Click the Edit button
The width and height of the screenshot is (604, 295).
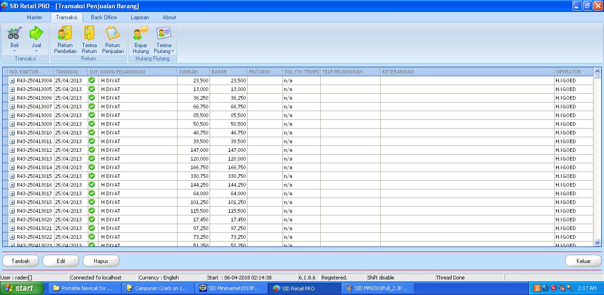[x=61, y=261]
